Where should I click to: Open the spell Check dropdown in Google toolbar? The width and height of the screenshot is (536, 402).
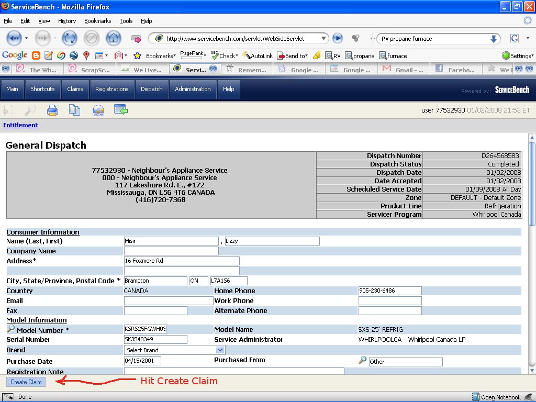[x=225, y=55]
